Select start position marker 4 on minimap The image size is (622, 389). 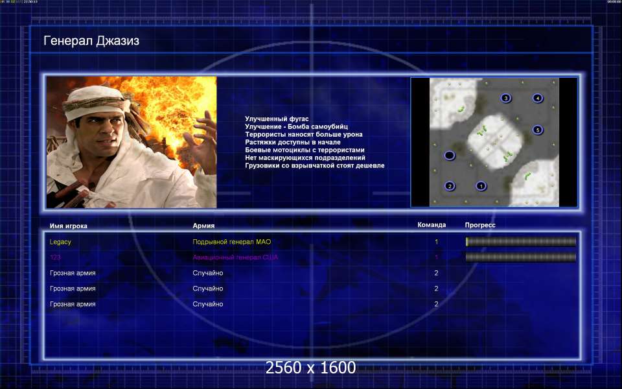538,98
